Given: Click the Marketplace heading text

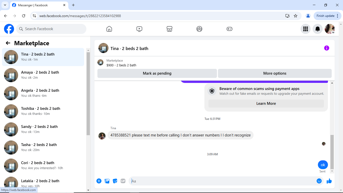Looking at the screenshot, I should [32, 43].
